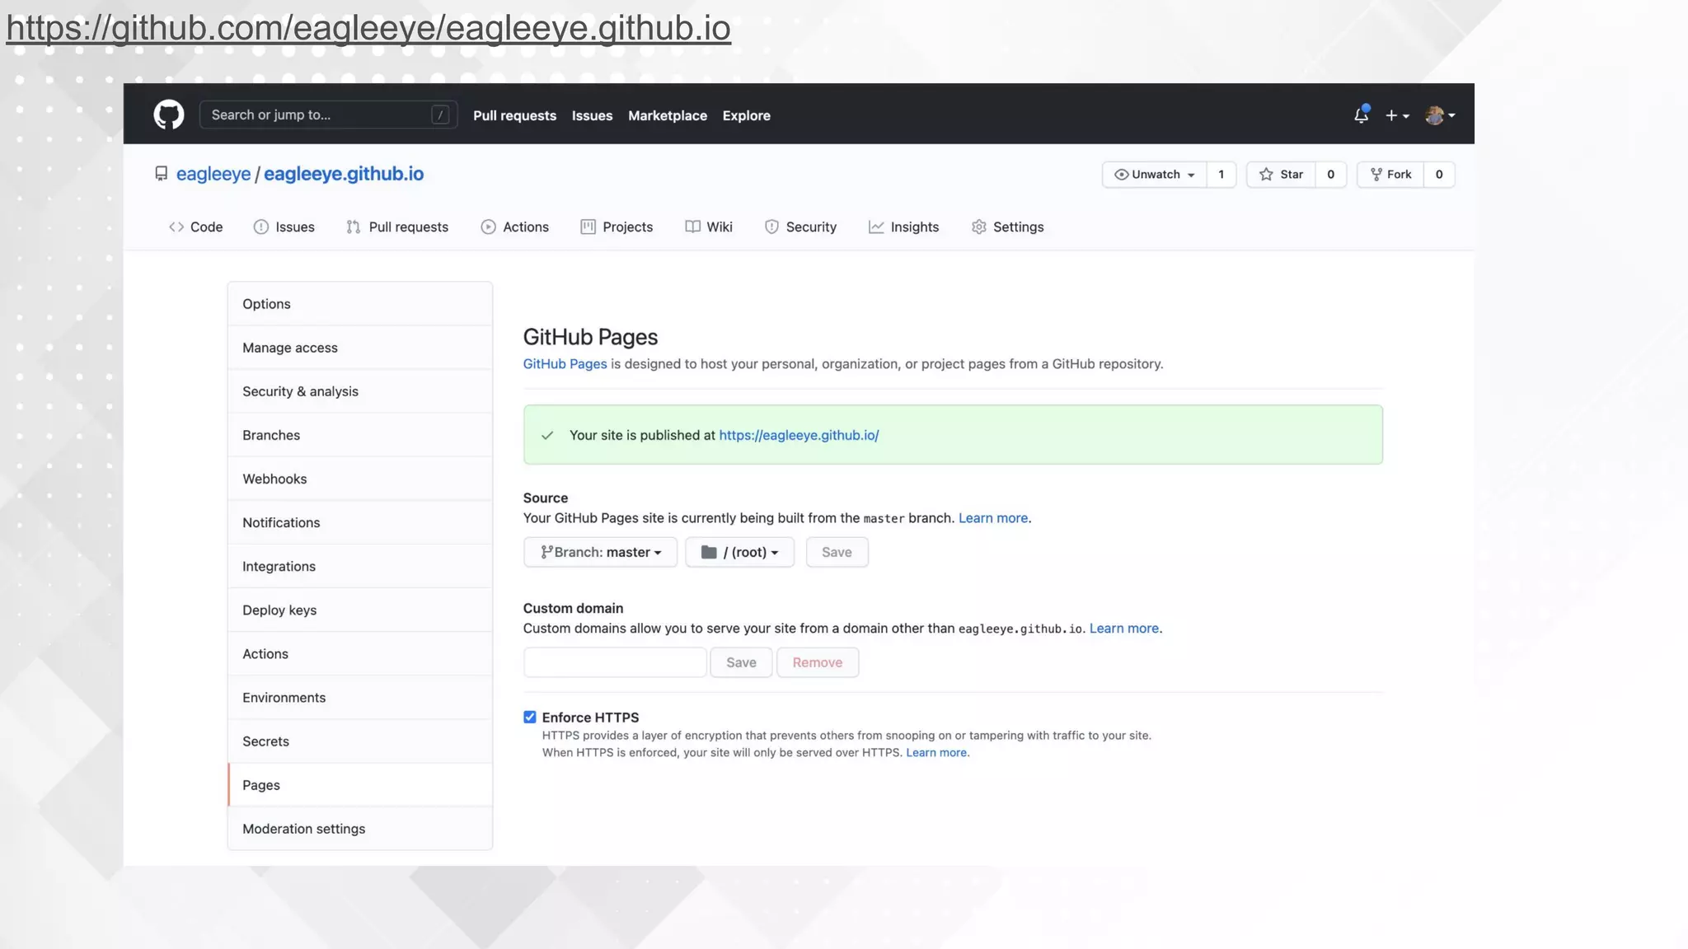
Task: Click Learn more under Enforce HTTPS
Action: [936, 753]
